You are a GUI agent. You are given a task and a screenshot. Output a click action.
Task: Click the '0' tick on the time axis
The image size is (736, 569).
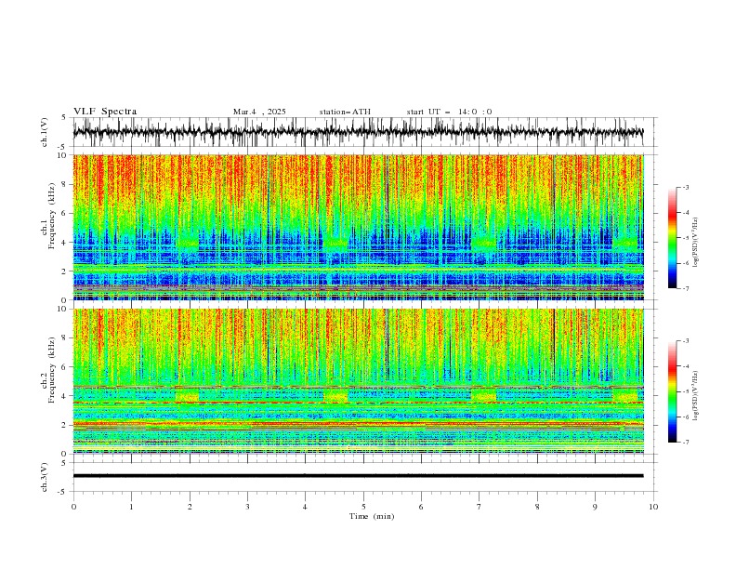pos(73,507)
